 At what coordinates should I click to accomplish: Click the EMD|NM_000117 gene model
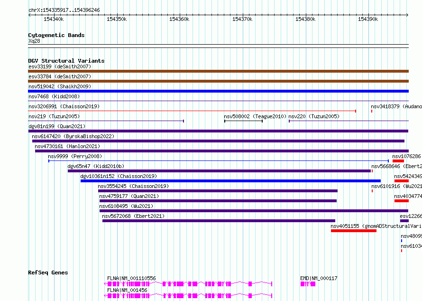coord(308,284)
